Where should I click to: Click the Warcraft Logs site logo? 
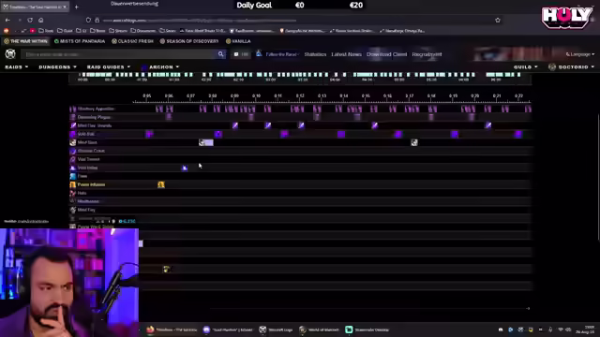coord(10,54)
